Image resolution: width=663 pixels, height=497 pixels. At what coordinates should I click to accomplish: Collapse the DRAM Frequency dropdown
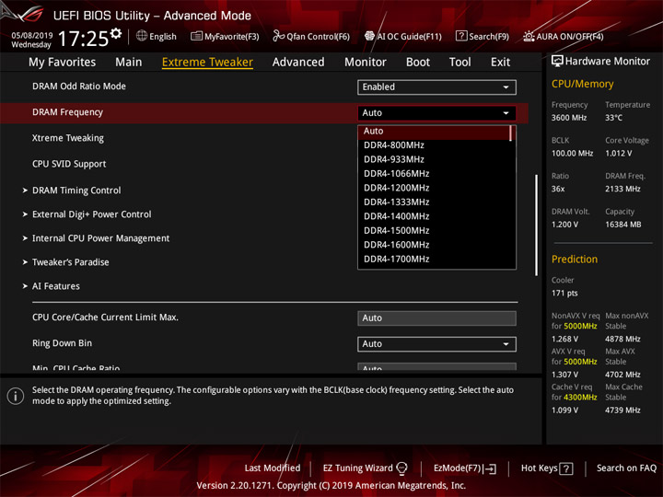[436, 113]
